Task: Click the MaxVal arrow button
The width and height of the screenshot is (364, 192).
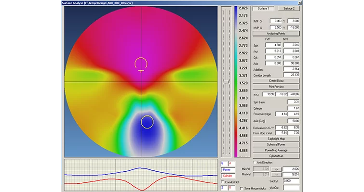Action: pos(276,175)
